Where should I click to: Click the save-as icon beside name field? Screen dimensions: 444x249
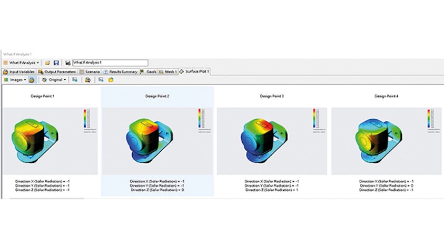[x=68, y=63]
